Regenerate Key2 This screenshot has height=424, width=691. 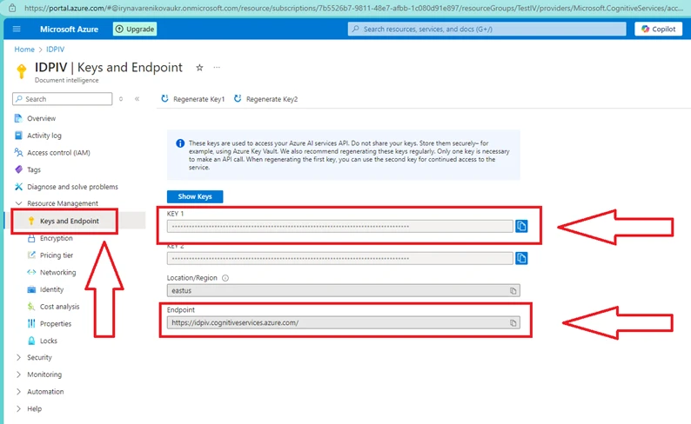265,99
